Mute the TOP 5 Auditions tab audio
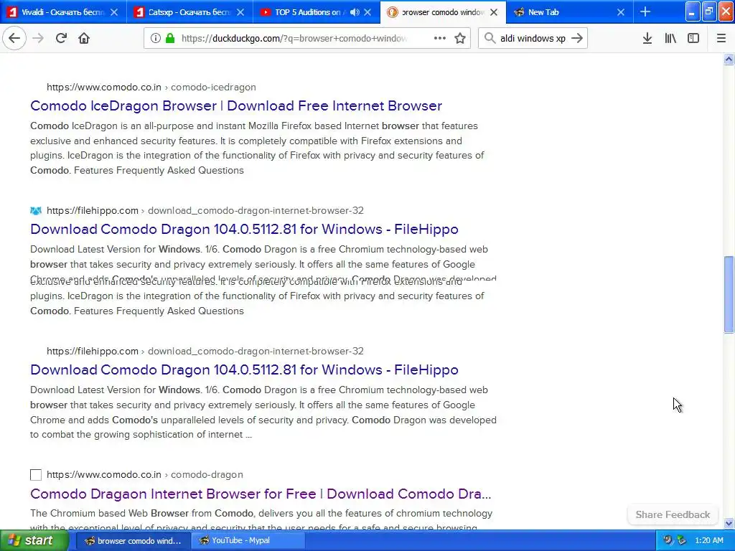 (355, 12)
